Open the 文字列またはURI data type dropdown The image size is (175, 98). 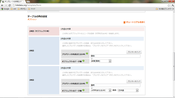point(101,90)
